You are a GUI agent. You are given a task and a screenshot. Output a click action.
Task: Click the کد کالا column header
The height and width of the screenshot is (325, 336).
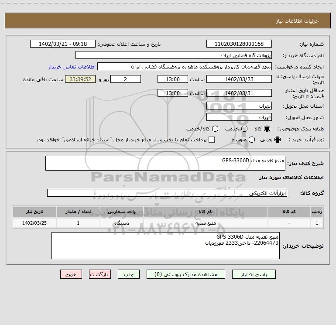coord(289,212)
